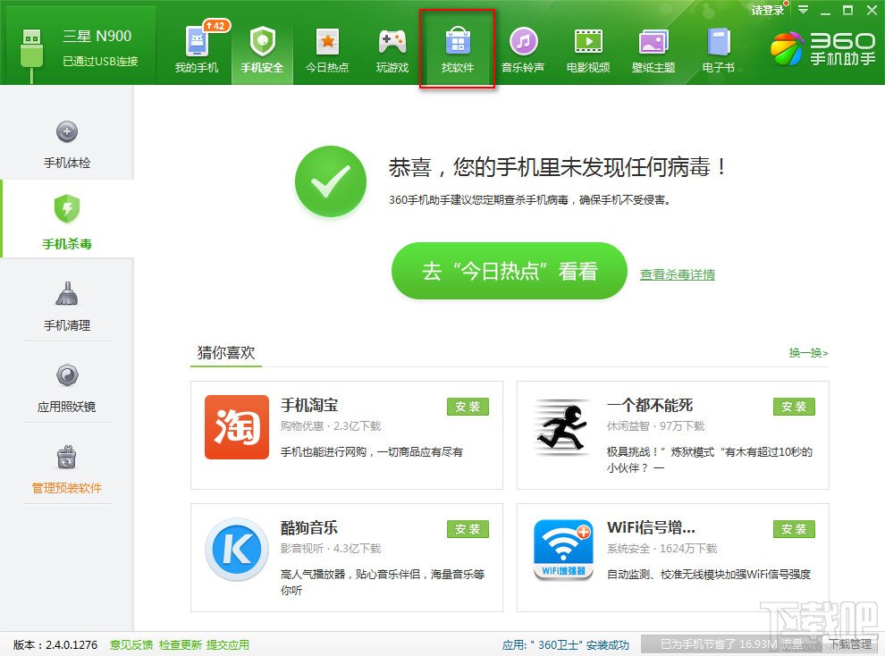
Task: Click the green checkmark result icon
Action: tap(331, 181)
